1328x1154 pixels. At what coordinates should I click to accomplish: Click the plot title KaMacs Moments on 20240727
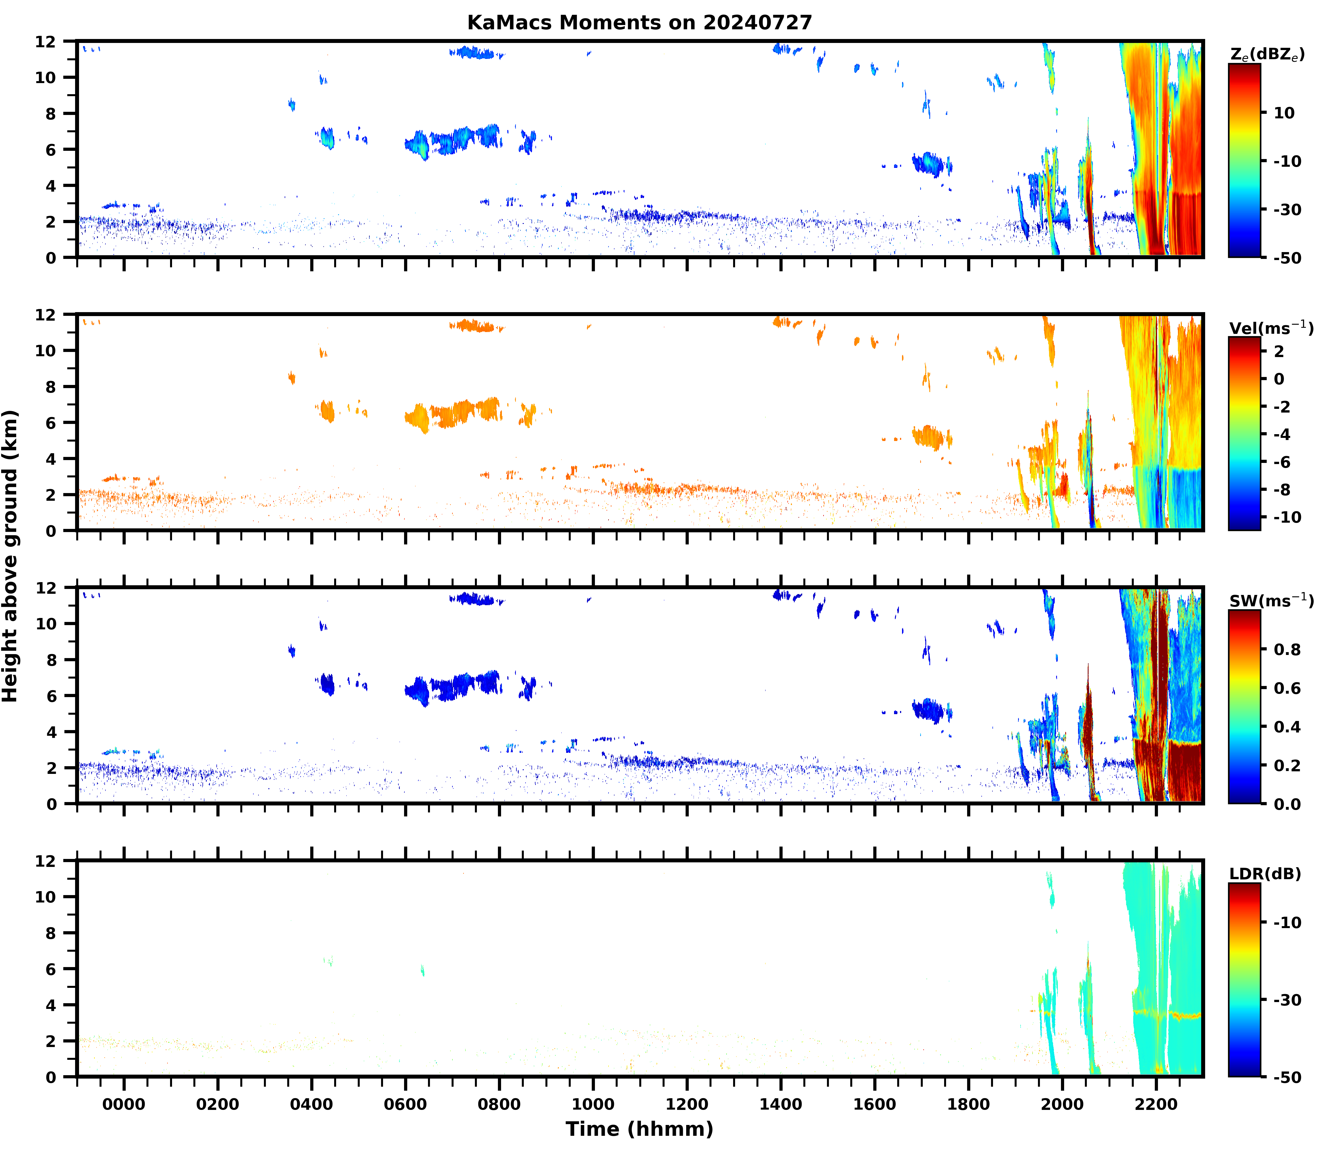tap(639, 22)
